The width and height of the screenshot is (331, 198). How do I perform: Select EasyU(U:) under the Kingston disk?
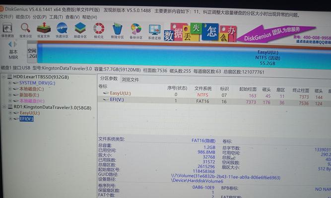coord(30,113)
